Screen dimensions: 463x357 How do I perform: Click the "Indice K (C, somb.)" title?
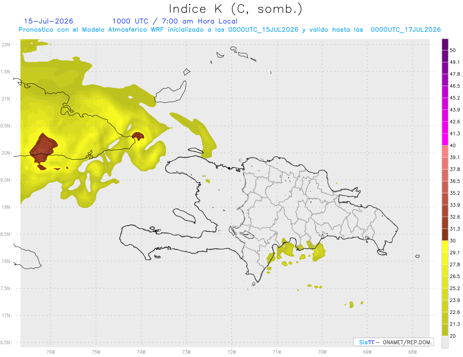(x=235, y=9)
